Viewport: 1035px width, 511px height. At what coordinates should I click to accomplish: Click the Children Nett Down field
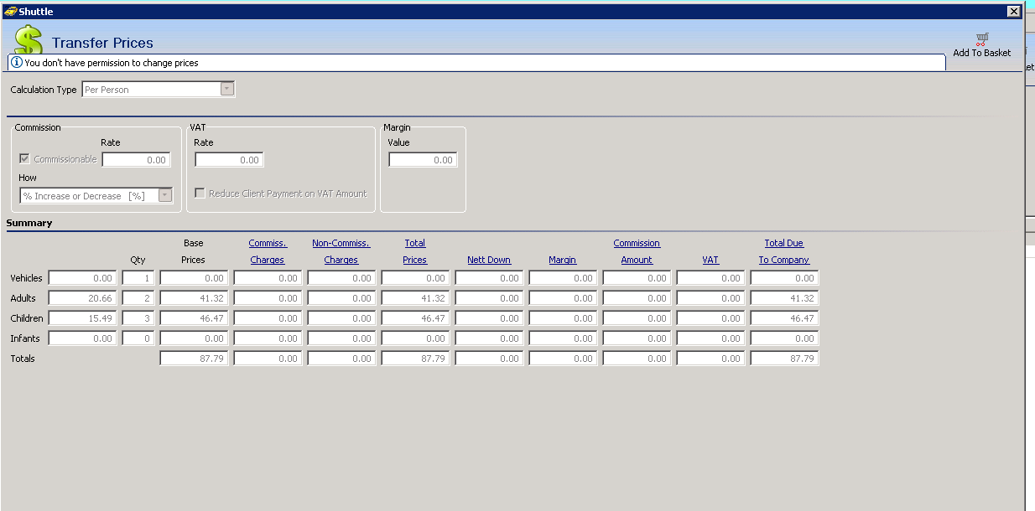point(489,318)
